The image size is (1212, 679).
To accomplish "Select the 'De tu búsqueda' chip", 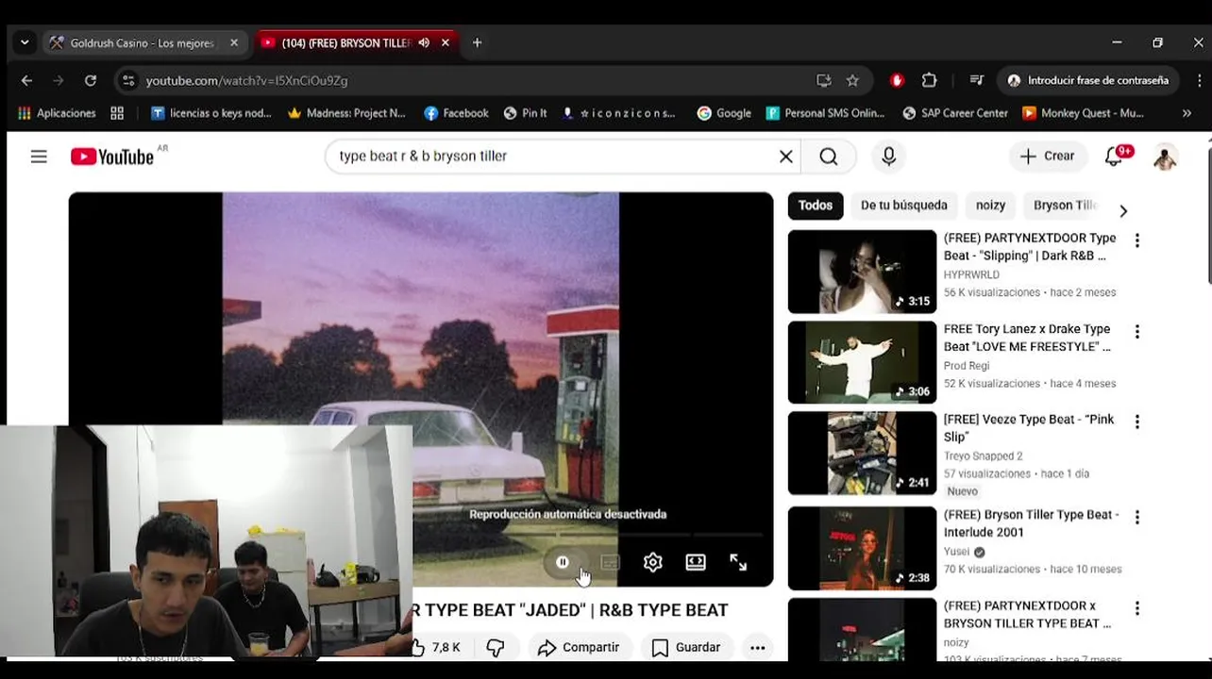I will 903,205.
